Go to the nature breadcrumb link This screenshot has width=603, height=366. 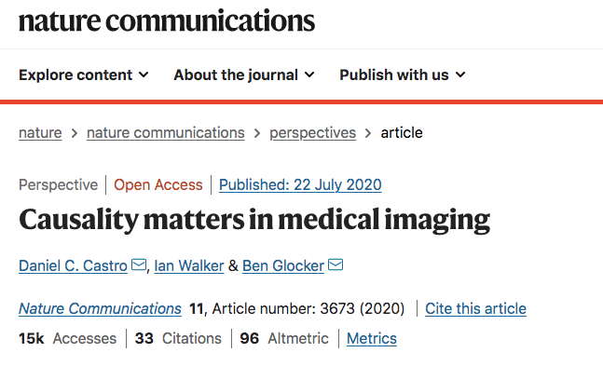[40, 133]
